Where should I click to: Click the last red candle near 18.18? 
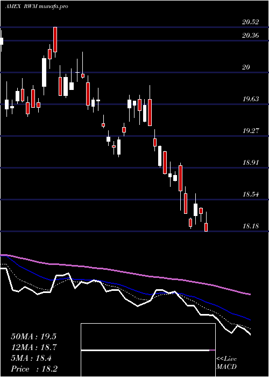pos(206,227)
